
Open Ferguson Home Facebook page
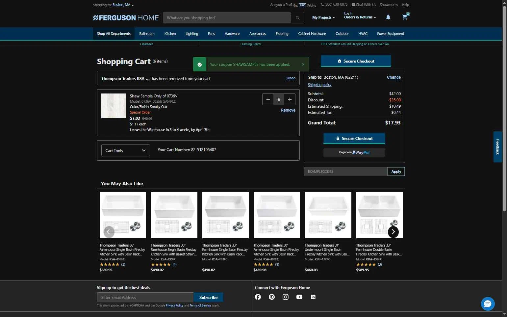[258, 297]
